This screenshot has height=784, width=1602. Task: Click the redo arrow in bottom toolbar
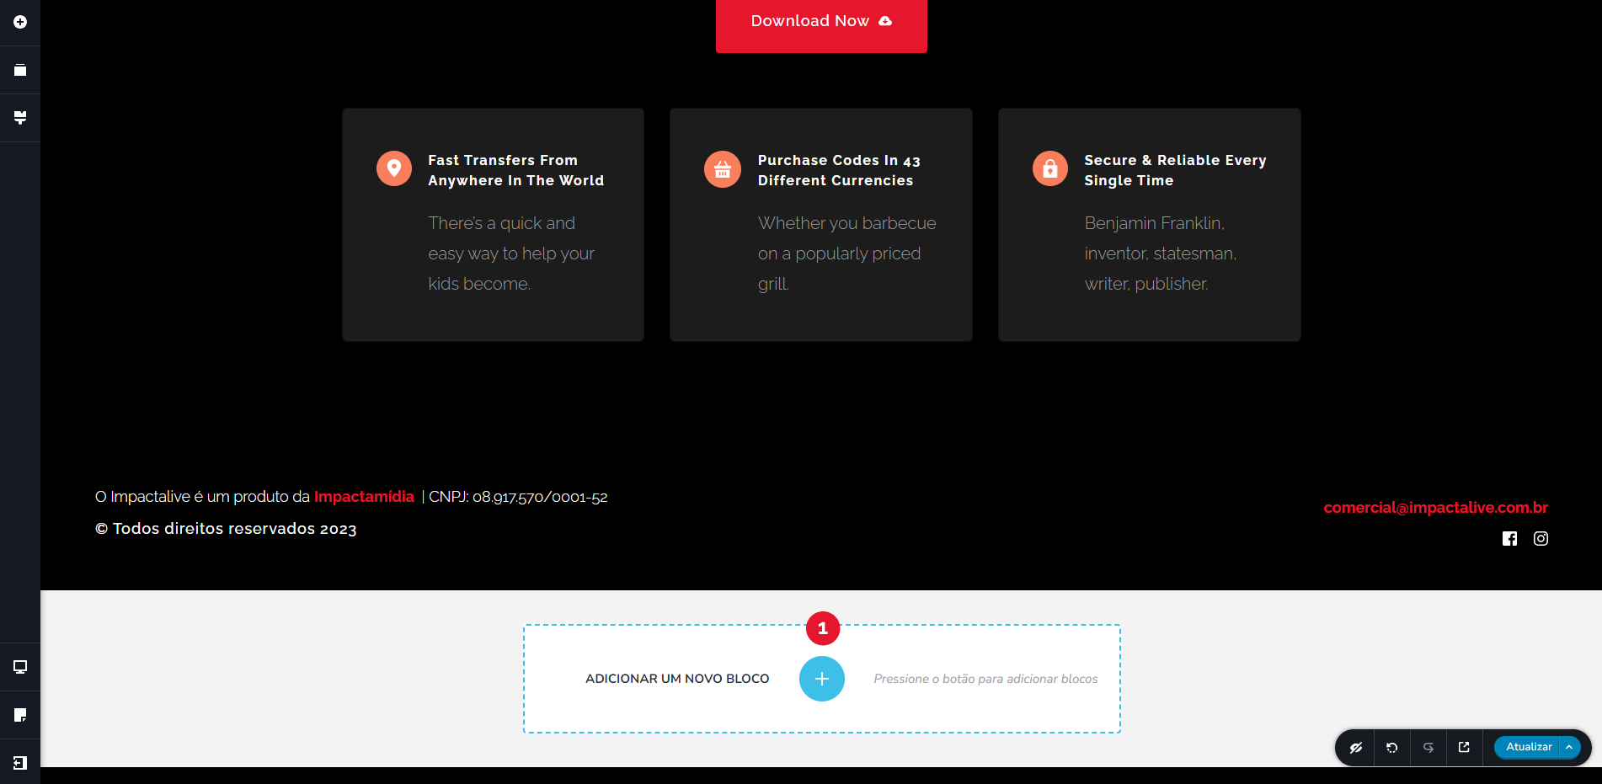point(1428,747)
